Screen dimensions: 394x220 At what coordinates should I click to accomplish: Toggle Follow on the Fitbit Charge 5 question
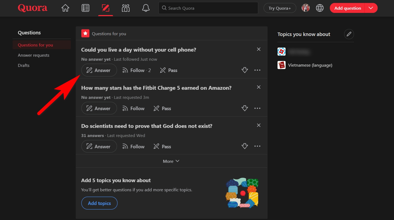point(133,109)
